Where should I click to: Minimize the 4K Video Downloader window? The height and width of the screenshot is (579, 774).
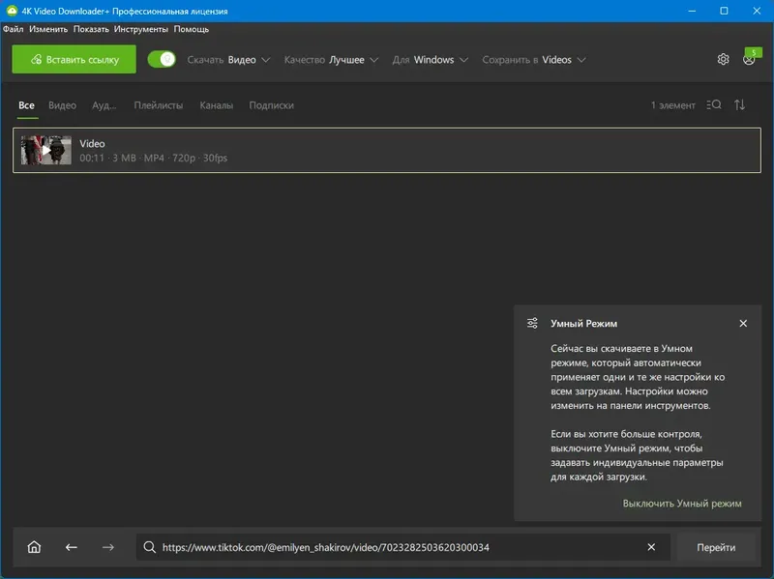[692, 11]
